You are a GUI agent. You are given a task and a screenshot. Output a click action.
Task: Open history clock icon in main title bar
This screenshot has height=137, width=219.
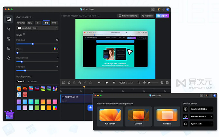click(164, 9)
